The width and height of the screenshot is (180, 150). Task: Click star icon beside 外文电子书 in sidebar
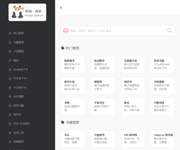tap(10, 88)
